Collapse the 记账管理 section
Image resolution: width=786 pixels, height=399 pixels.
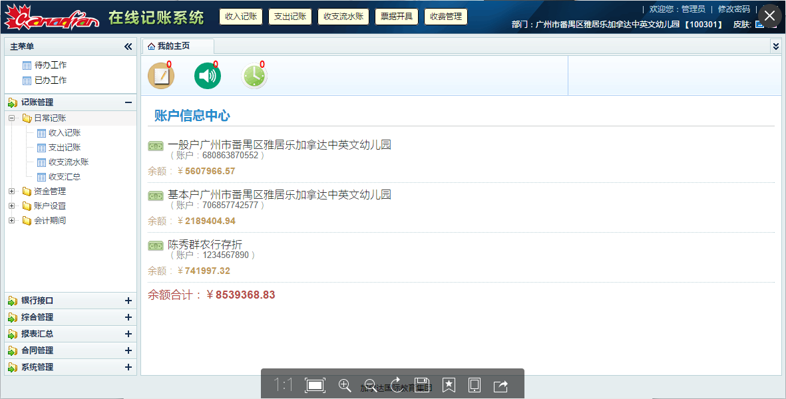[128, 102]
